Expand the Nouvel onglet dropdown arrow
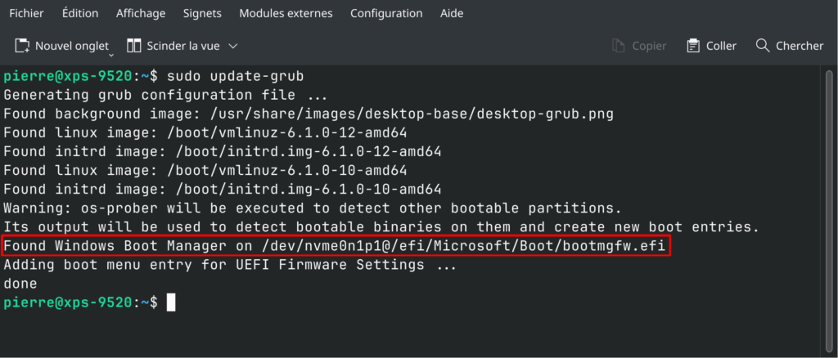 [111, 55]
